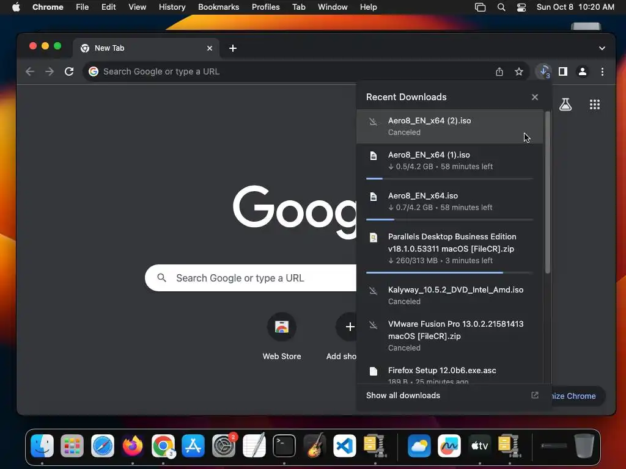Open GarageBand from the Dock

[314, 445]
